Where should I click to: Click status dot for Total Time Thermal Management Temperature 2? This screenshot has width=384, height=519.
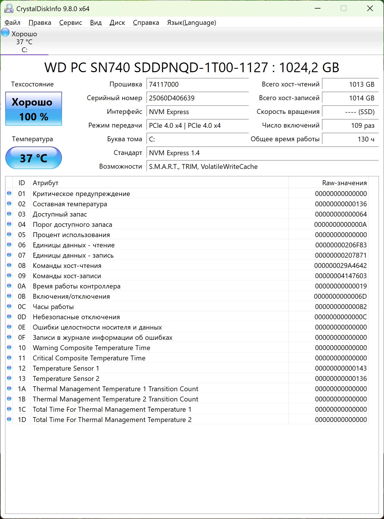9,419
